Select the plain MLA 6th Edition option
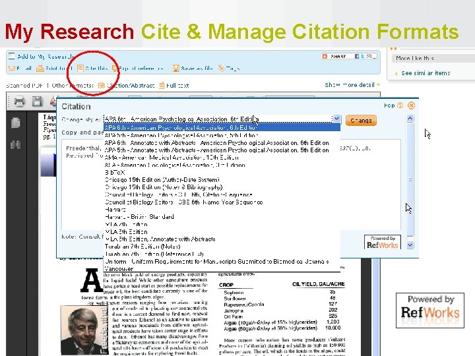The image size is (475, 356). click(222, 231)
